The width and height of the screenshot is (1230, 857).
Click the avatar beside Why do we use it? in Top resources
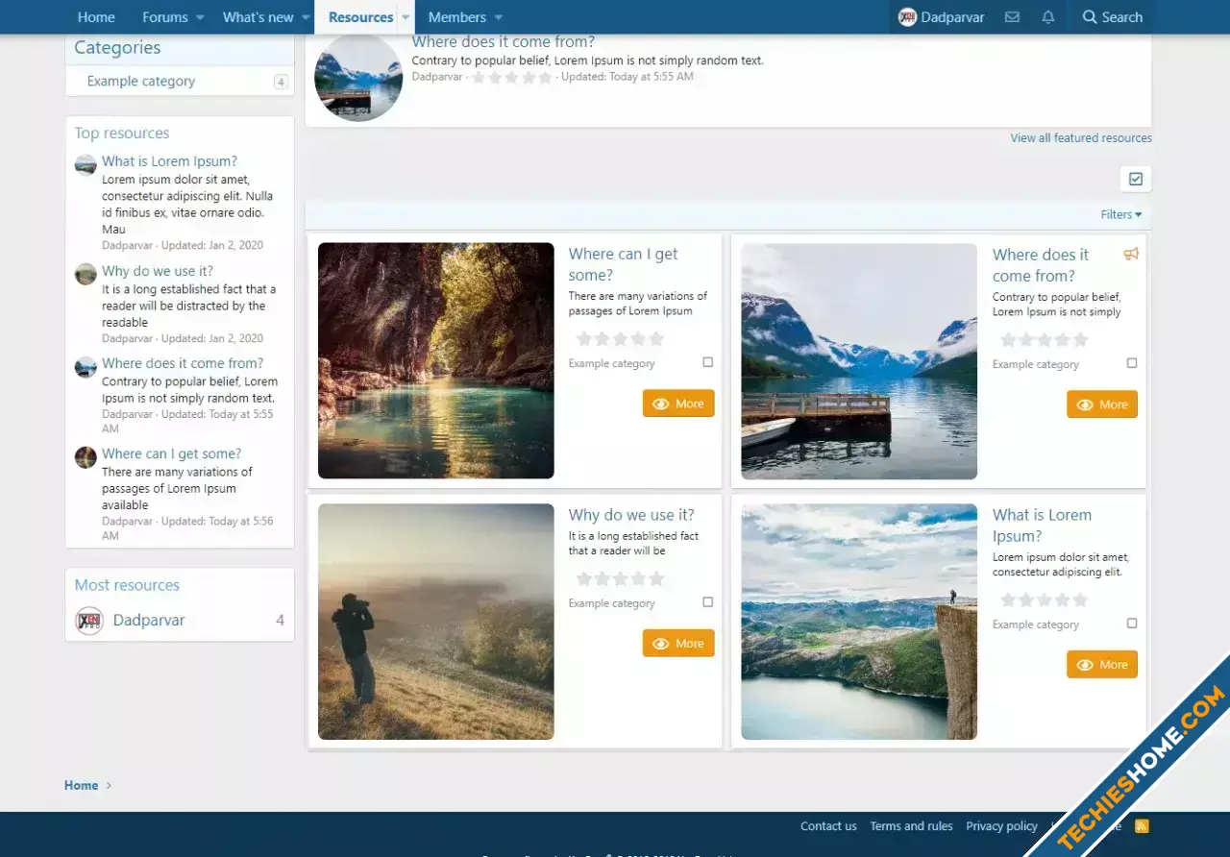pyautogui.click(x=86, y=274)
